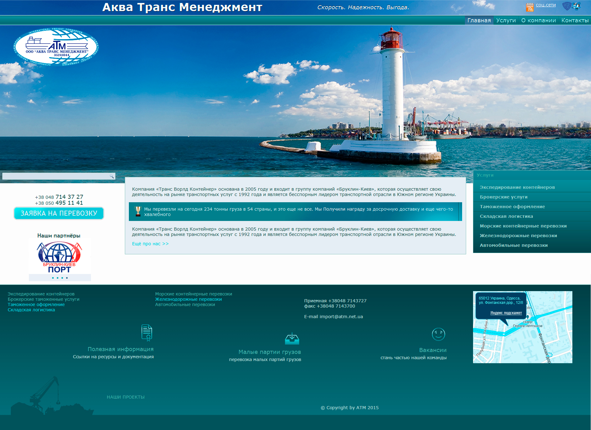Select Таможенное оформление in the services sidebar
Image resolution: width=591 pixels, height=430 pixels.
(x=512, y=207)
